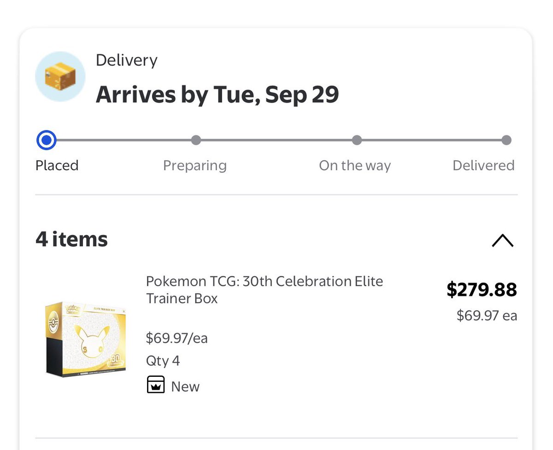Click the Preparing step dot on tracker

(x=196, y=140)
